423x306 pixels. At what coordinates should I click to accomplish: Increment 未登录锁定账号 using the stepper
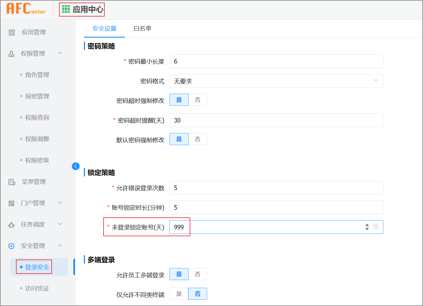(x=367, y=225)
